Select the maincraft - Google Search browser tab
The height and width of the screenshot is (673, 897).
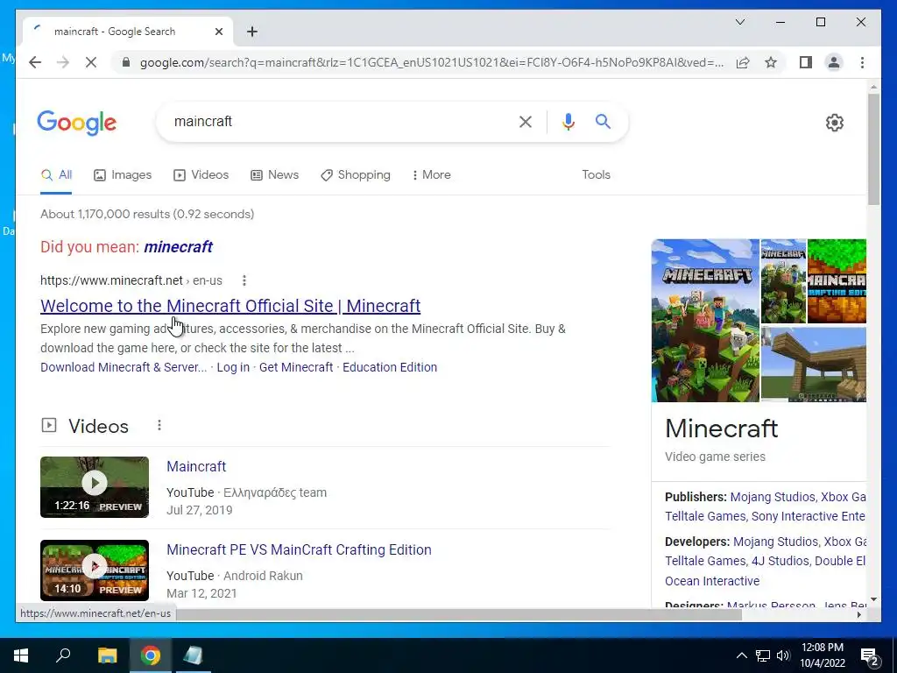click(127, 32)
